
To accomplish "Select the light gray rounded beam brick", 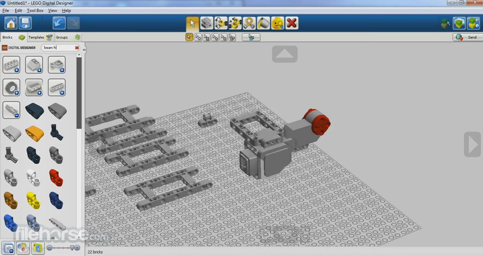I will tap(12, 133).
